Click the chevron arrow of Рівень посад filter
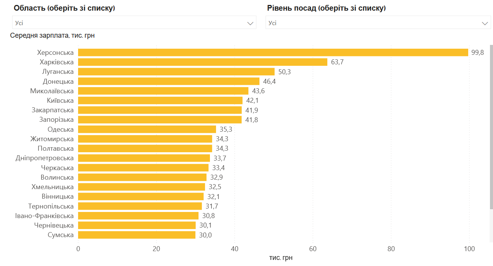 point(485,23)
